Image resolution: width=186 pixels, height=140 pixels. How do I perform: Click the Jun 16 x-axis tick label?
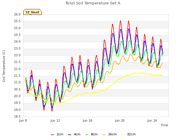pyautogui.click(x=87, y=120)
